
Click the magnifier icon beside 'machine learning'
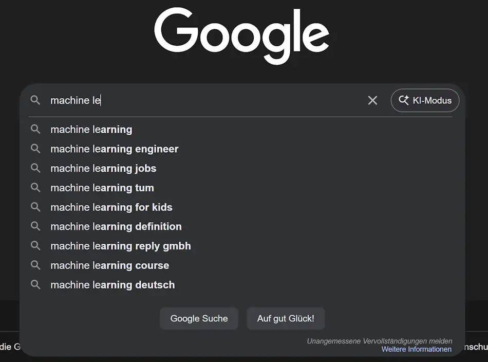click(x=35, y=129)
